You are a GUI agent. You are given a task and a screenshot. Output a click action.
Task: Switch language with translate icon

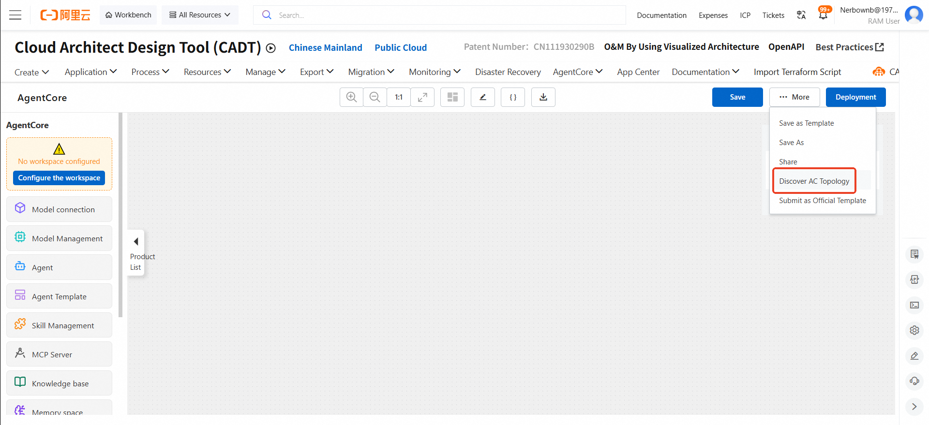[x=801, y=15]
